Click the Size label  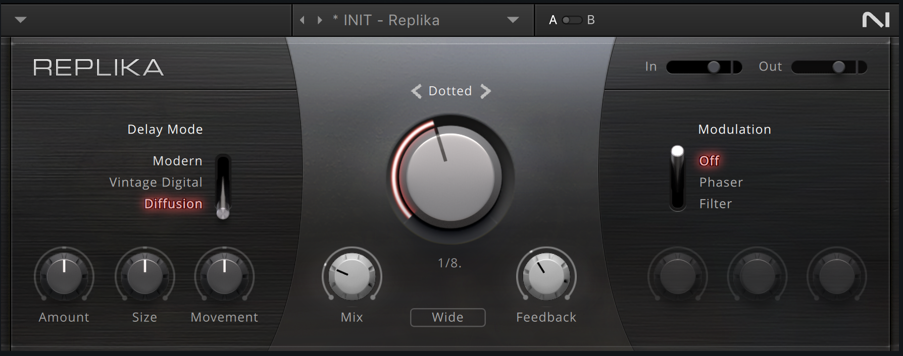pos(144,317)
